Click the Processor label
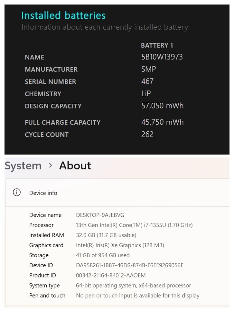 tap(42, 225)
